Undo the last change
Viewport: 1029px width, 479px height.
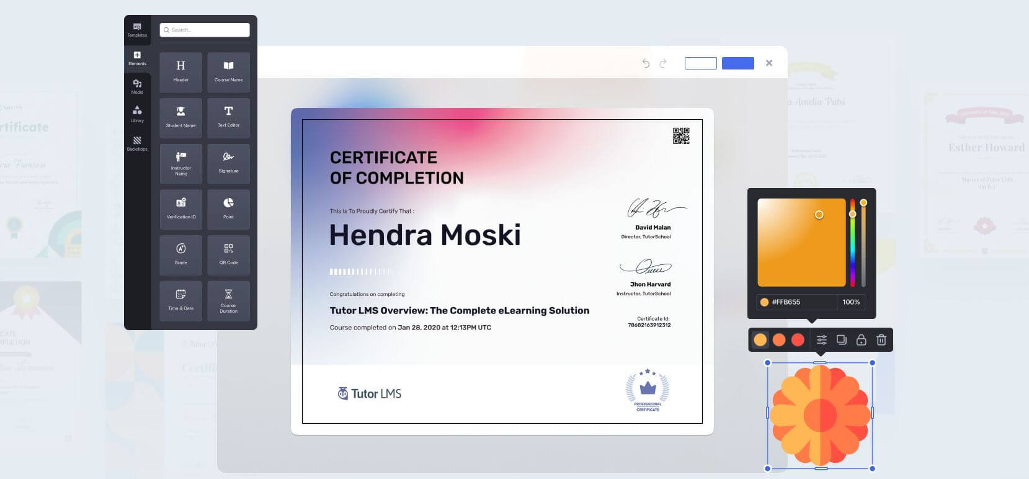point(646,63)
